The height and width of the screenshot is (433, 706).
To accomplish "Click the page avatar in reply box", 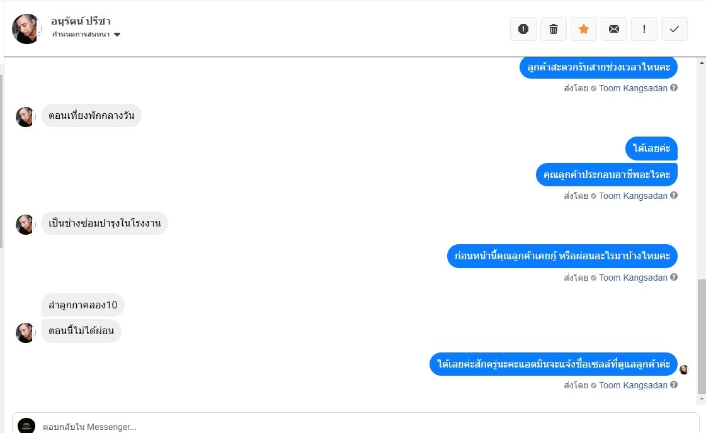I will pyautogui.click(x=26, y=426).
